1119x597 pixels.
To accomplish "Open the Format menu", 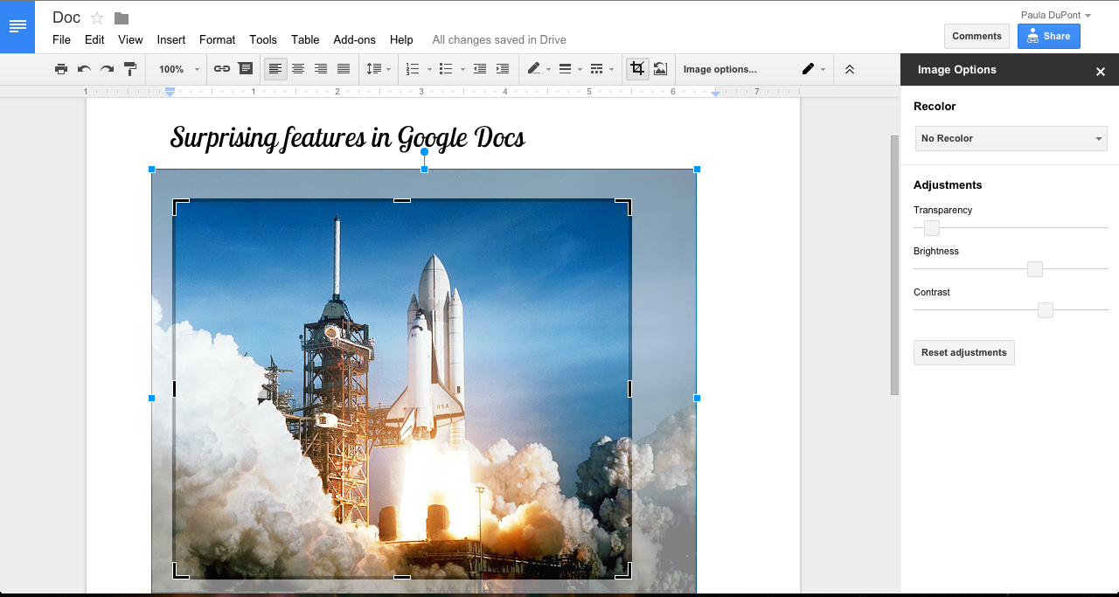I will pyautogui.click(x=217, y=39).
